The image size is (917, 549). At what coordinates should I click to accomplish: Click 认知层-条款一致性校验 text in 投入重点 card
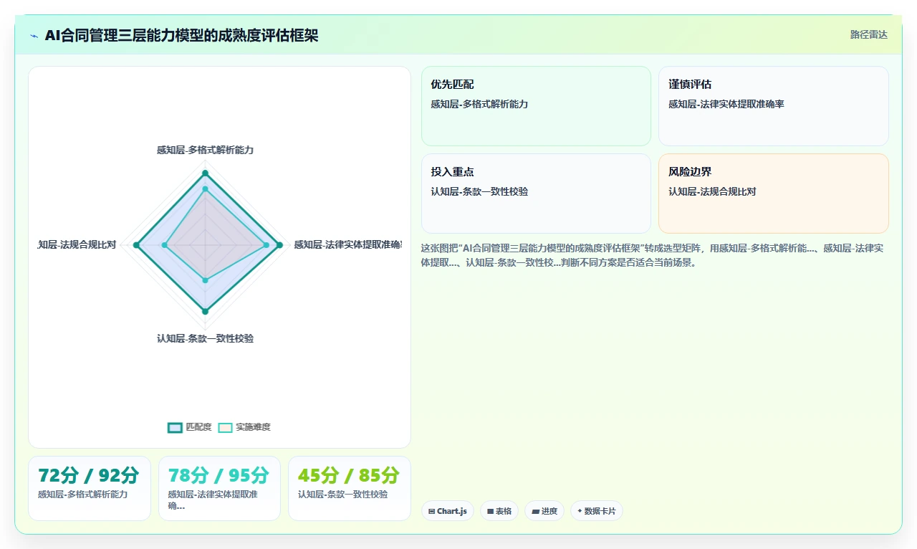pyautogui.click(x=479, y=191)
